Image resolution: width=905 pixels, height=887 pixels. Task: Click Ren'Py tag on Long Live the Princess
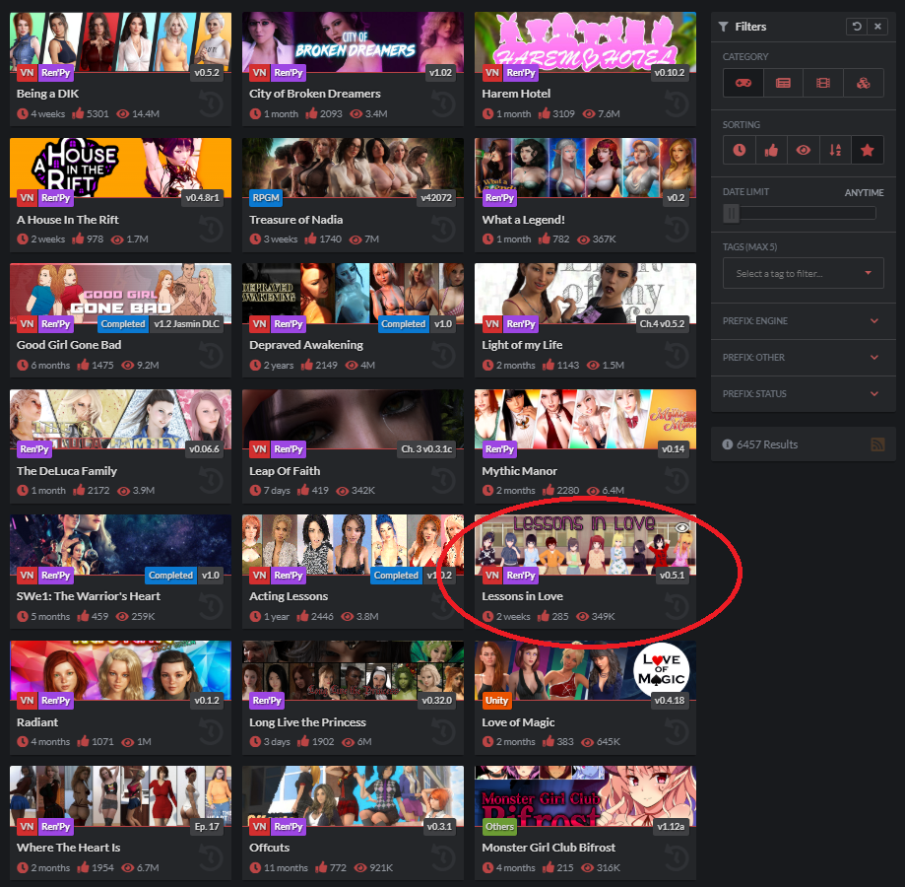click(x=267, y=701)
